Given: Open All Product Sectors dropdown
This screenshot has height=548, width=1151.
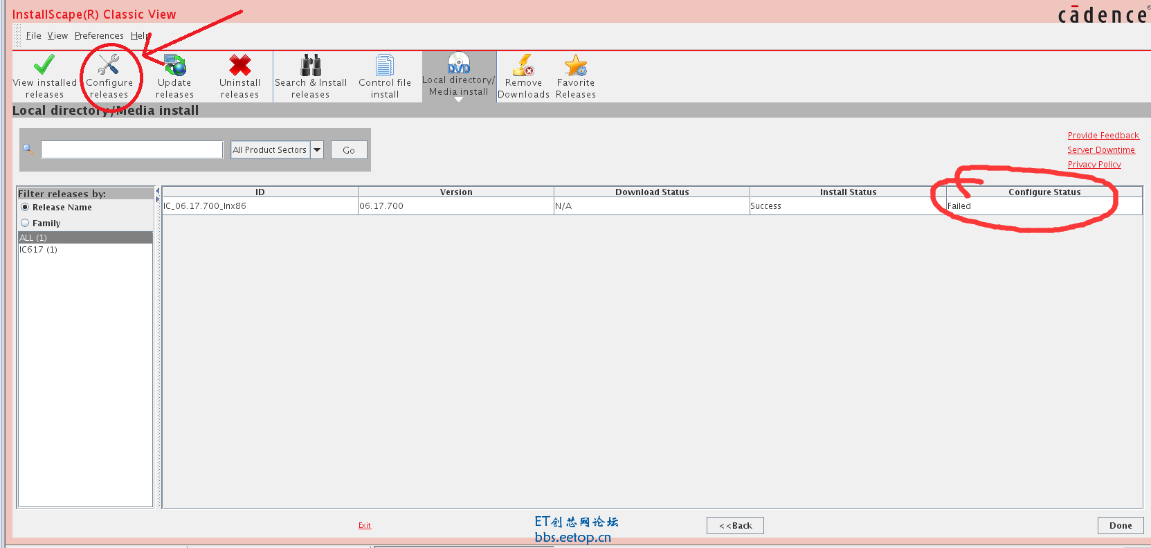Looking at the screenshot, I should [277, 149].
